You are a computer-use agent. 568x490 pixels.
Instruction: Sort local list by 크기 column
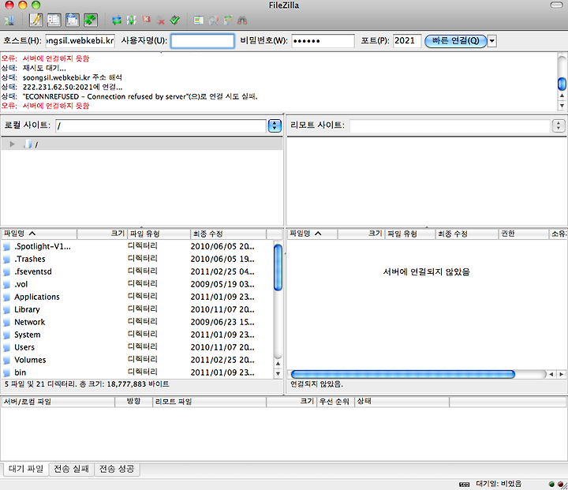pyautogui.click(x=102, y=234)
